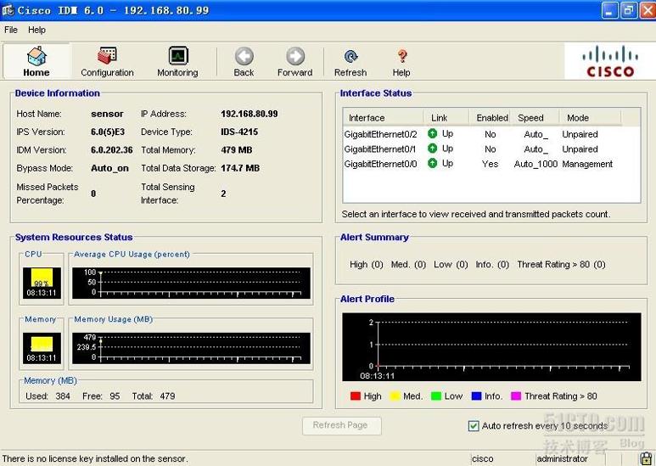Click the Info. (0) alert count
Image resolution: width=656 pixels, height=466 pixels.
coord(492,264)
